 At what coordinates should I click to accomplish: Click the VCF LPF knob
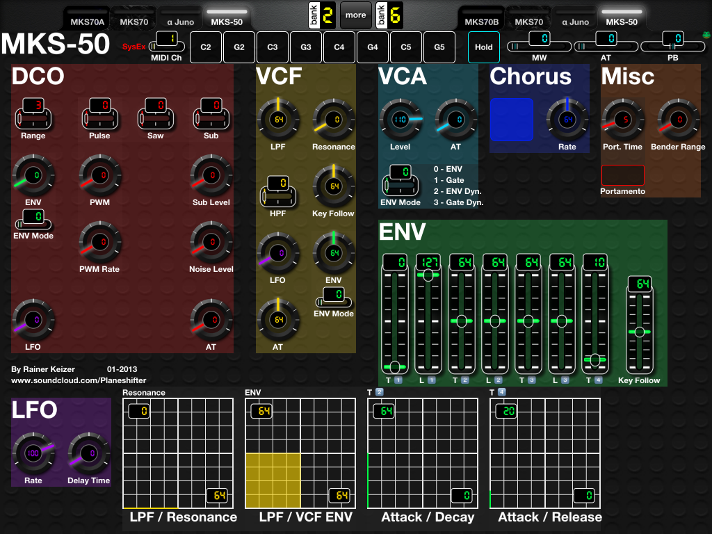[x=278, y=120]
